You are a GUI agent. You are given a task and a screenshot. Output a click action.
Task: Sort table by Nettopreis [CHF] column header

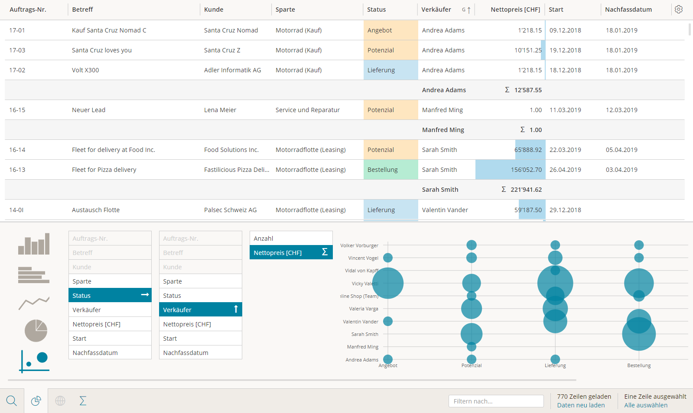[515, 10]
